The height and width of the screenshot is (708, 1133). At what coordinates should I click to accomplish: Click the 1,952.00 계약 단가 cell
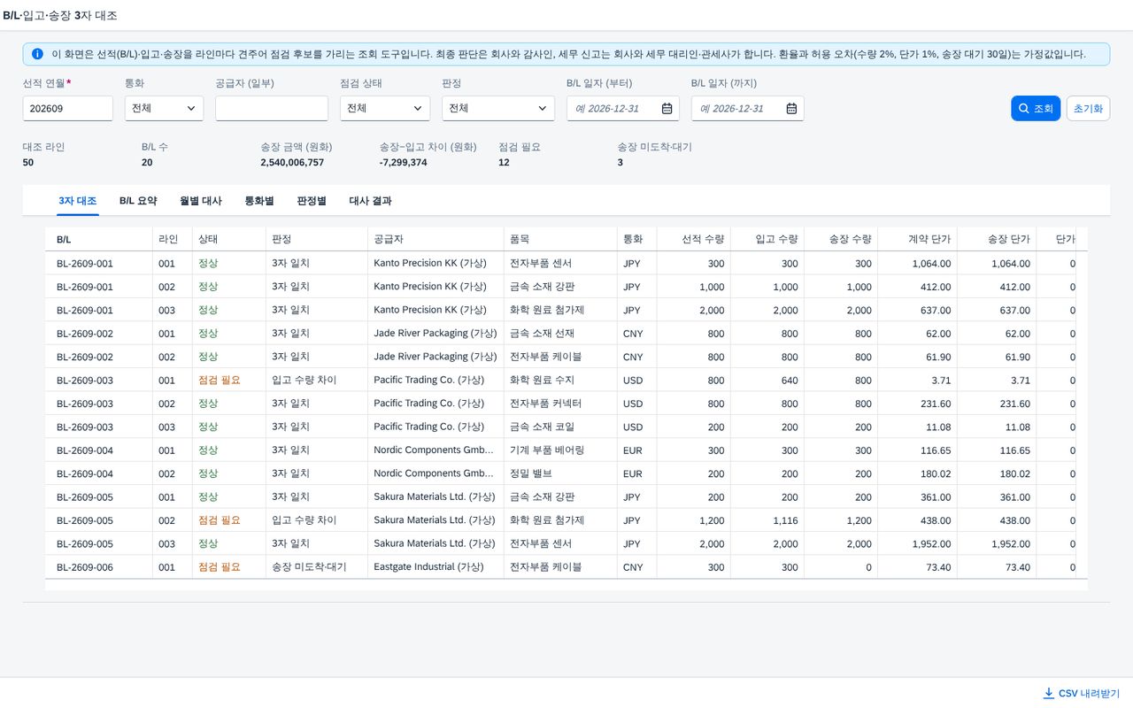click(x=917, y=544)
